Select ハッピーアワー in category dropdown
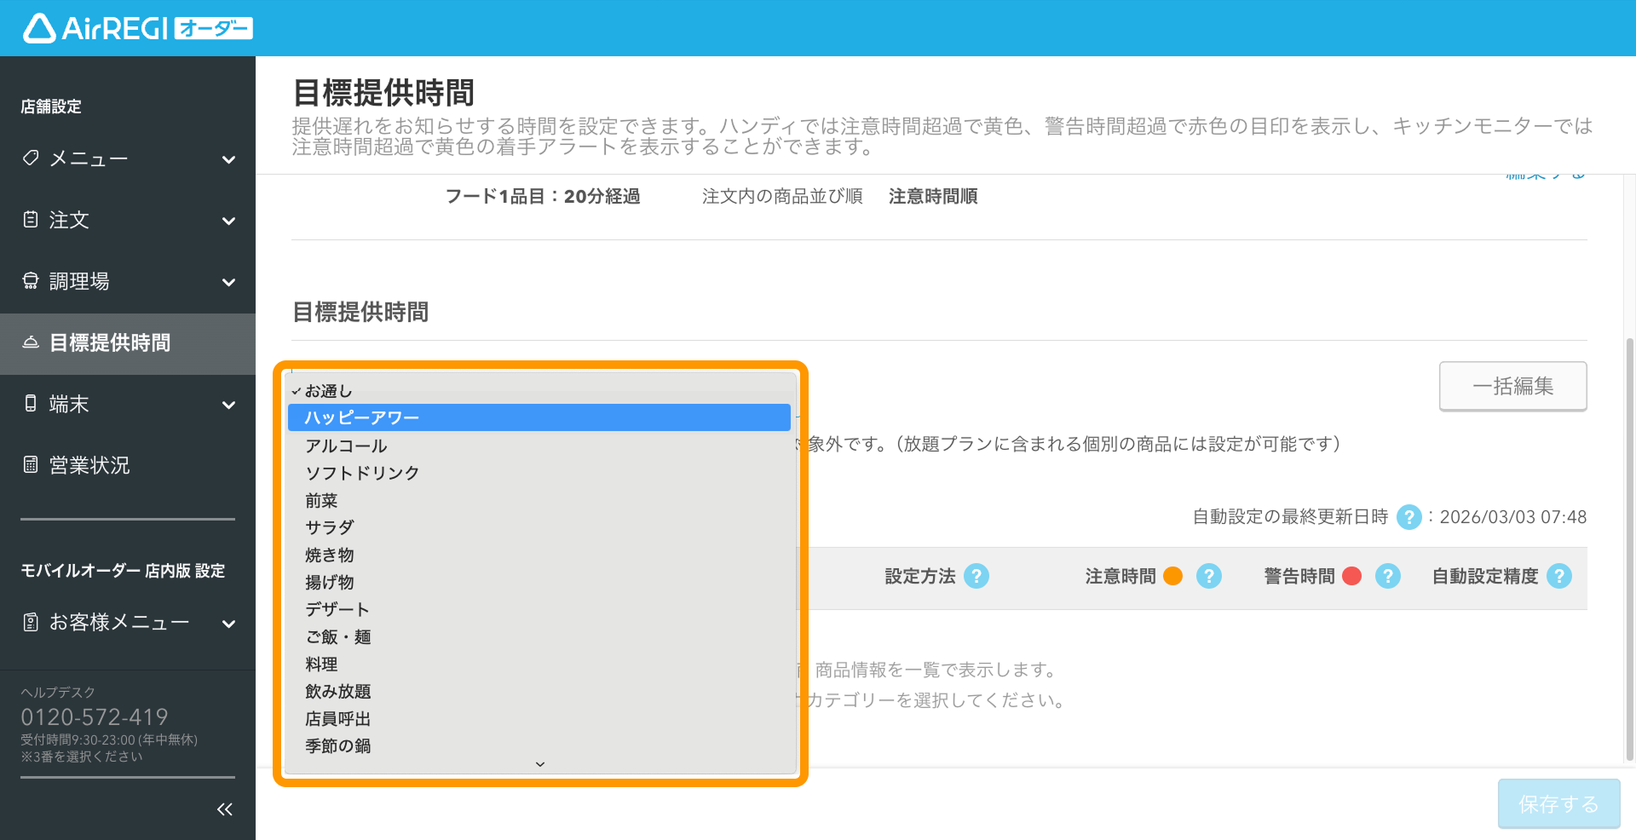 click(x=539, y=417)
